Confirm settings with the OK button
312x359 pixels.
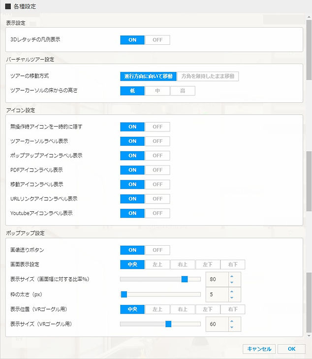tap(291, 349)
